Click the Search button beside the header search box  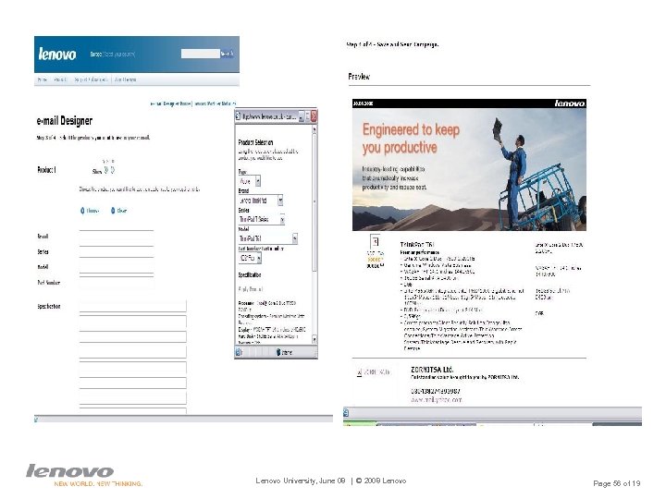(227, 54)
